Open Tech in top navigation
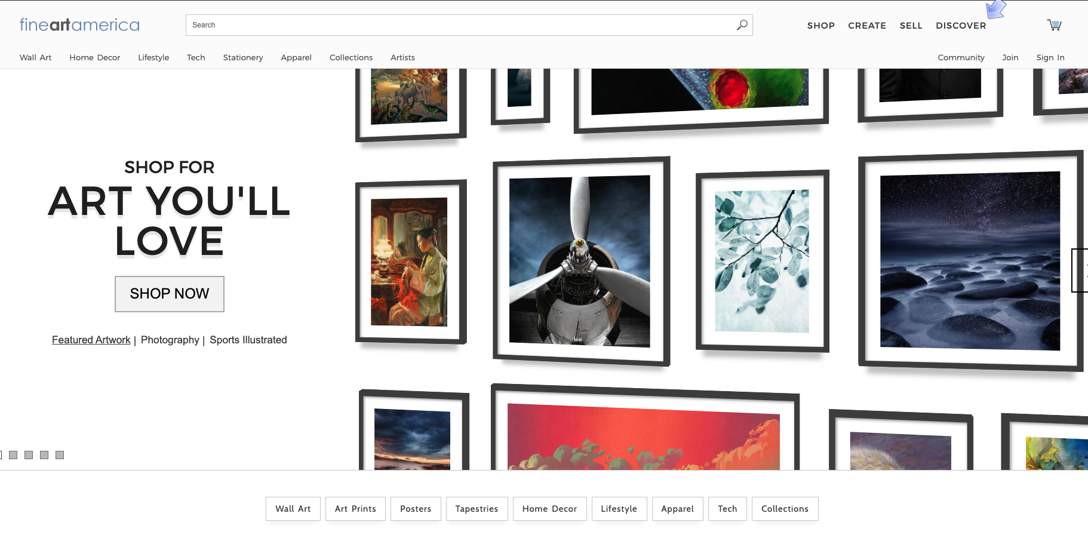The height and width of the screenshot is (538, 1088). coord(196,57)
